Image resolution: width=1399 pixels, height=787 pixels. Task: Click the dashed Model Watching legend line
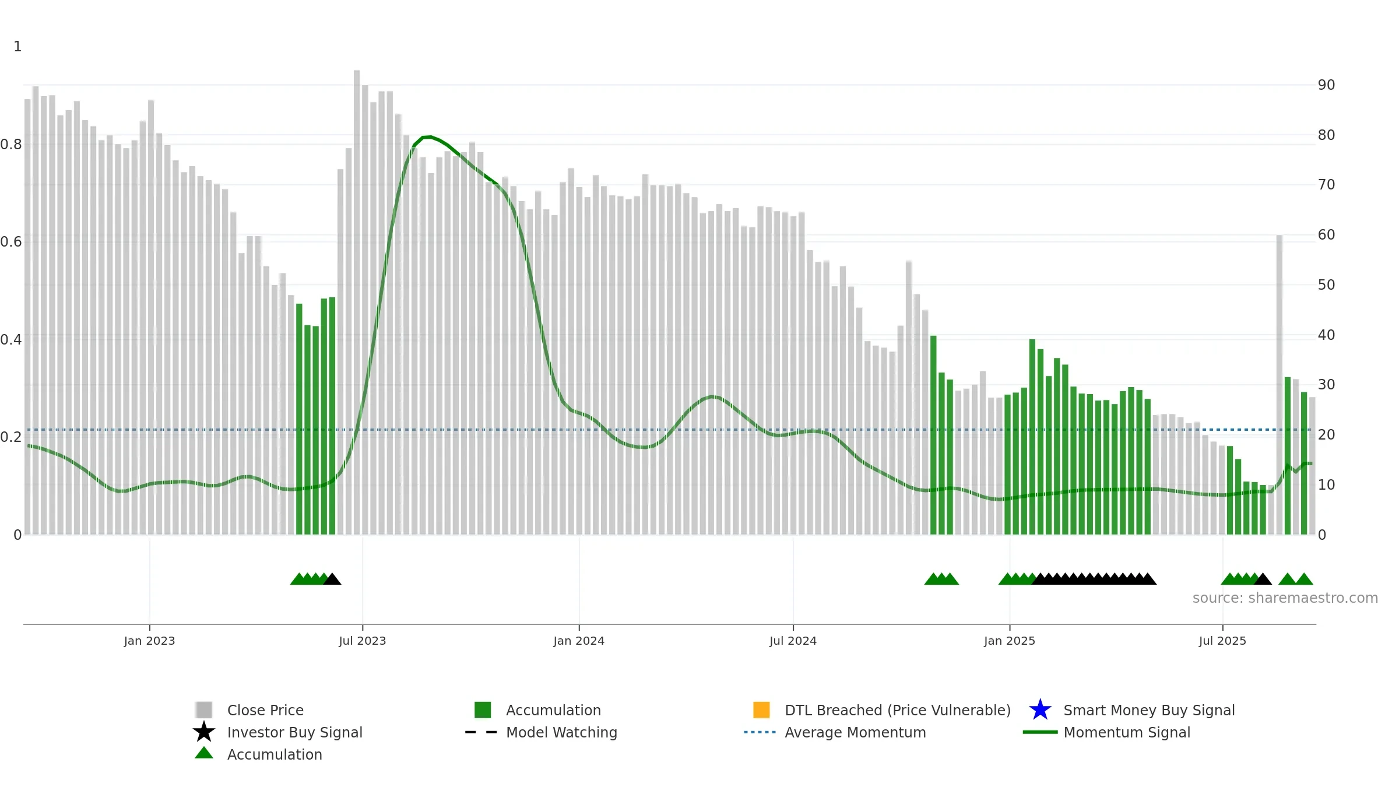click(x=481, y=732)
